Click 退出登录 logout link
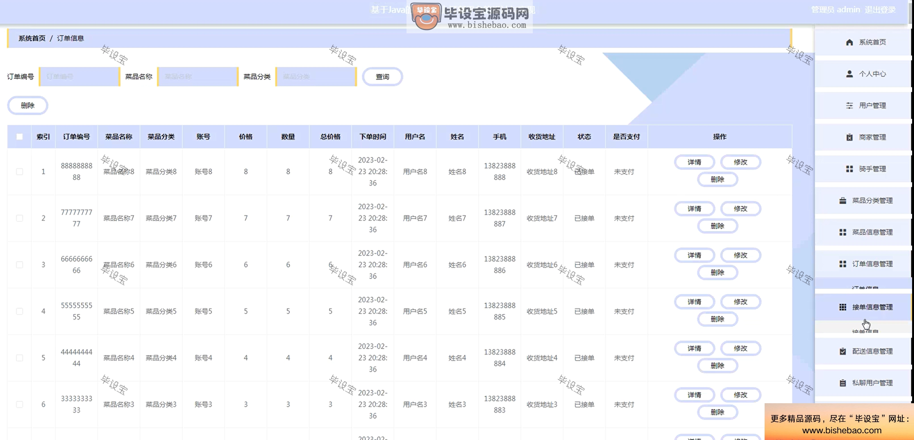 tap(880, 10)
